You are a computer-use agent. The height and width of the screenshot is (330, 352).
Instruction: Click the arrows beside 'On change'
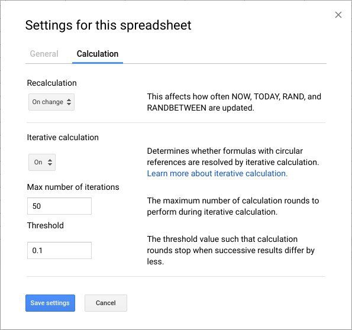(x=69, y=102)
